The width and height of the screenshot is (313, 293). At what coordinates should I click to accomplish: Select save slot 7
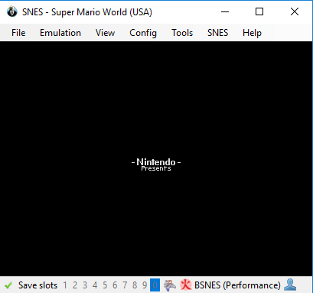click(x=125, y=285)
